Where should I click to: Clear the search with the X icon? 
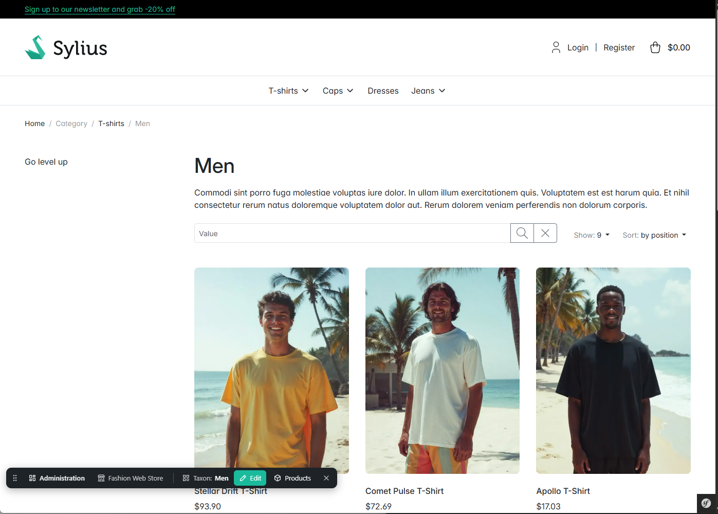[x=545, y=233]
